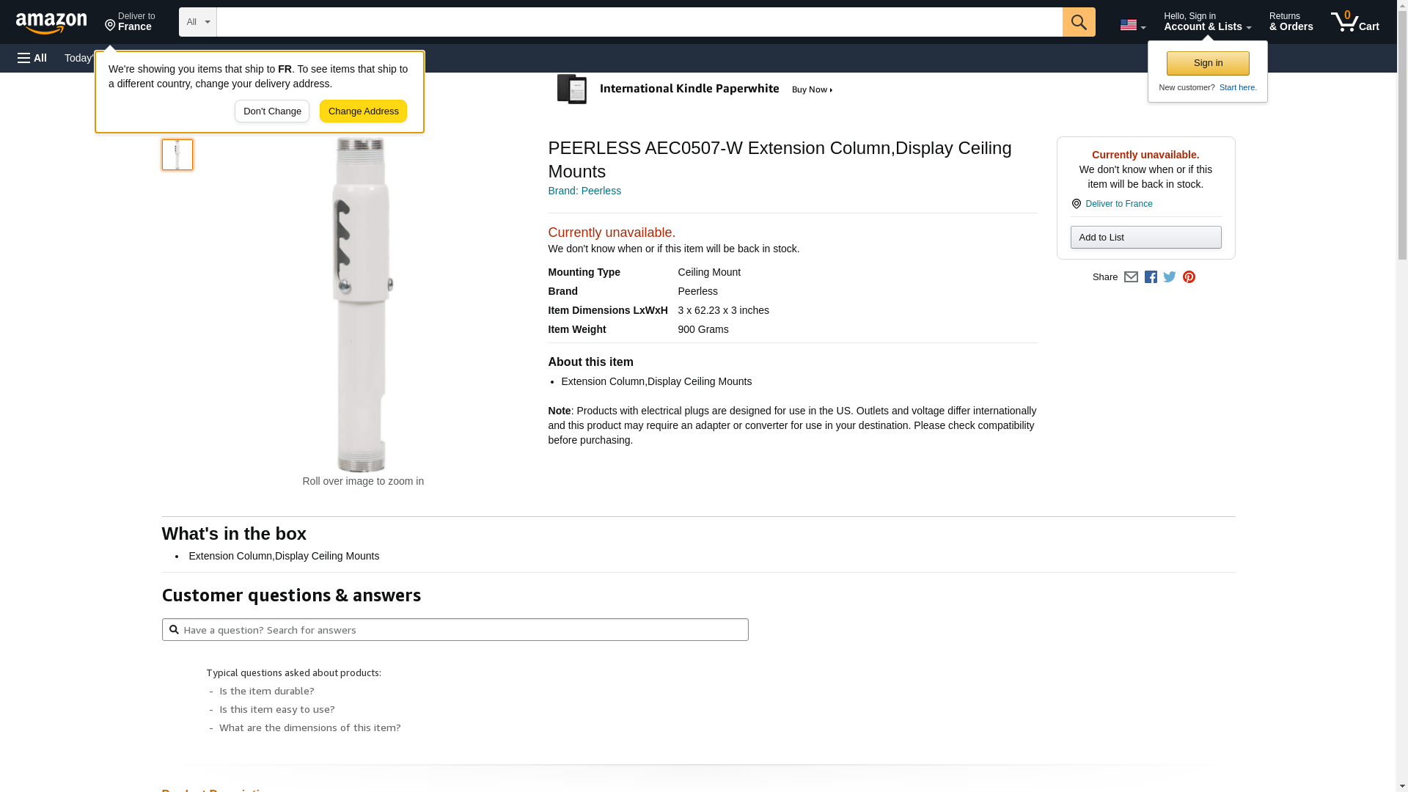The height and width of the screenshot is (792, 1408).
Task: Share product via email icon
Action: pyautogui.click(x=1131, y=277)
